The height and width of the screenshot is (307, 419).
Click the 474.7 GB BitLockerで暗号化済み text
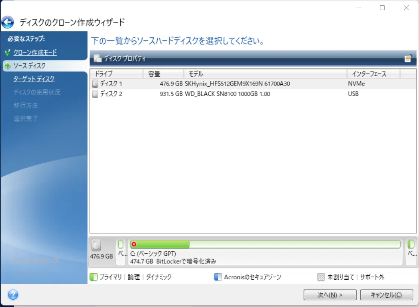click(173, 261)
